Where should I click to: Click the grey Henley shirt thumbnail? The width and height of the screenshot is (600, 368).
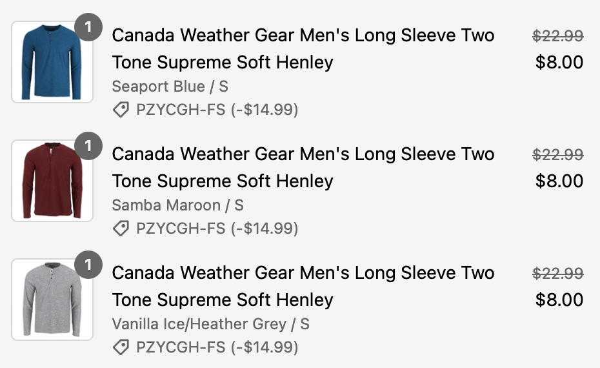pos(52,300)
